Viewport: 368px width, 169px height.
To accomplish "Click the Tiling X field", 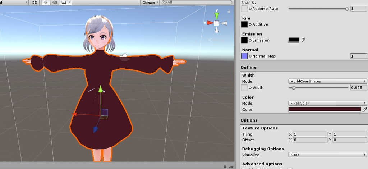I will 310,134.
